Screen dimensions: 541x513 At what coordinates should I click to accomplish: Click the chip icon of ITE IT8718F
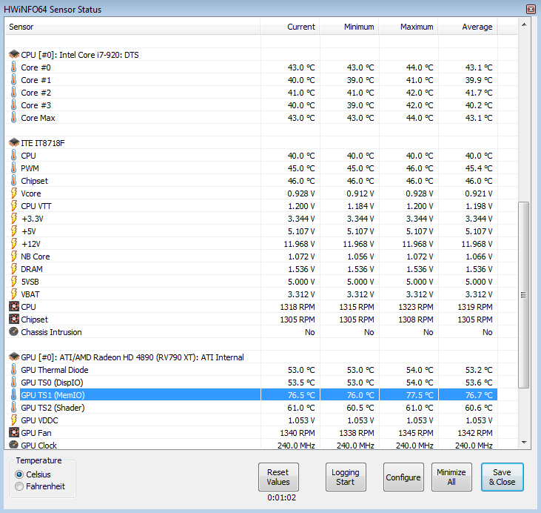click(14, 142)
